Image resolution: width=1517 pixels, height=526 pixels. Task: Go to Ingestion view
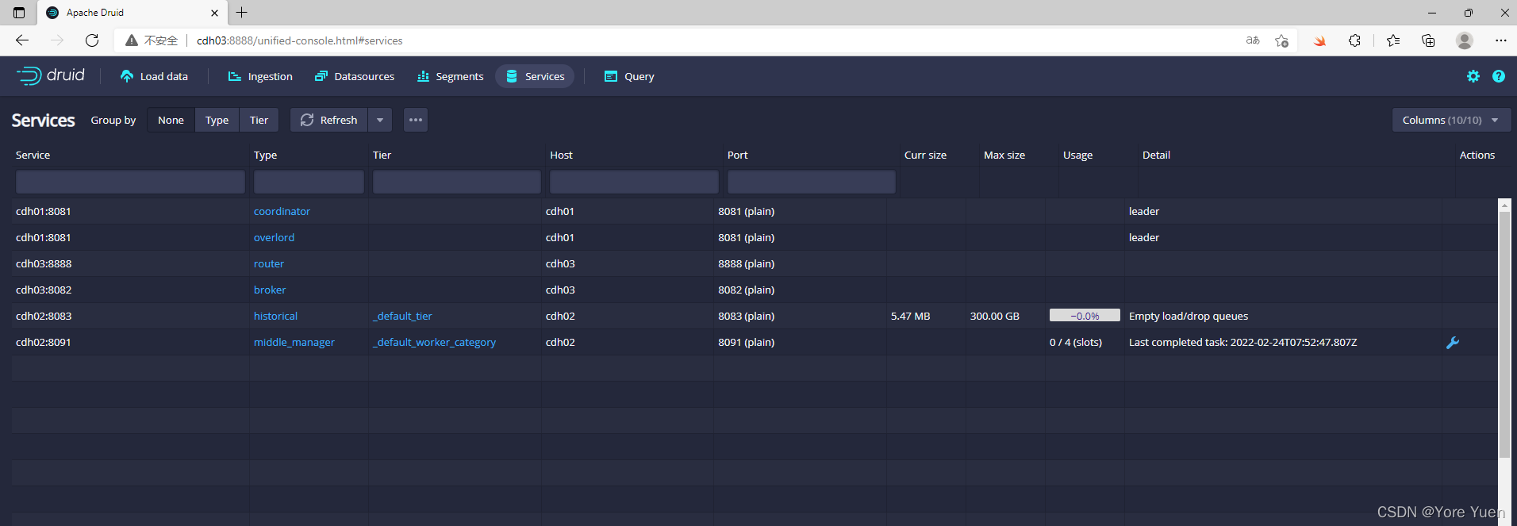260,76
